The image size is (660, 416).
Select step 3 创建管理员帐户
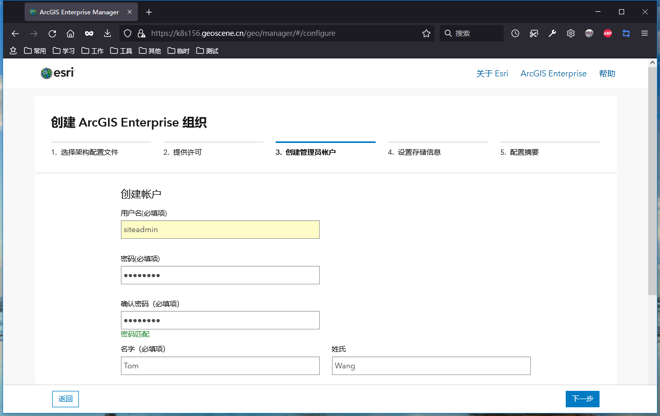[306, 152]
